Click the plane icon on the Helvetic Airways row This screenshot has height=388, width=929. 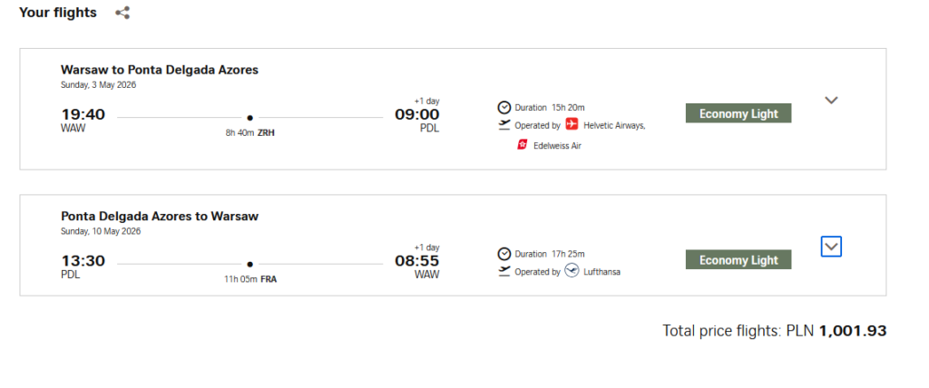[x=504, y=125]
